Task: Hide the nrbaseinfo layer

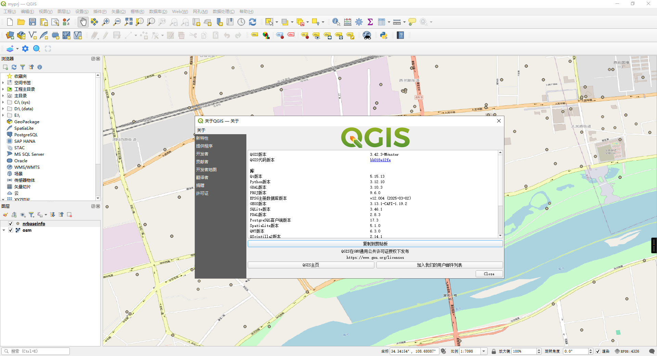Action: (10, 224)
